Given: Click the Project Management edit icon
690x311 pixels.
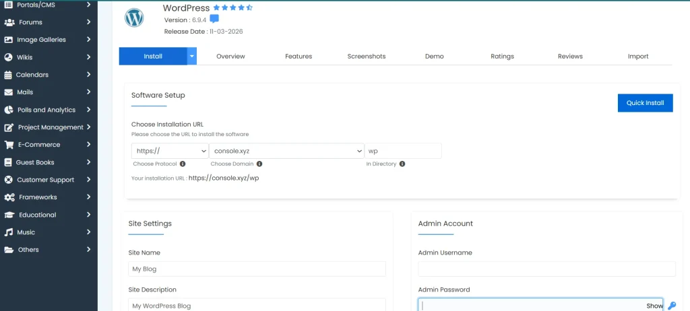Looking at the screenshot, I should click(x=9, y=128).
